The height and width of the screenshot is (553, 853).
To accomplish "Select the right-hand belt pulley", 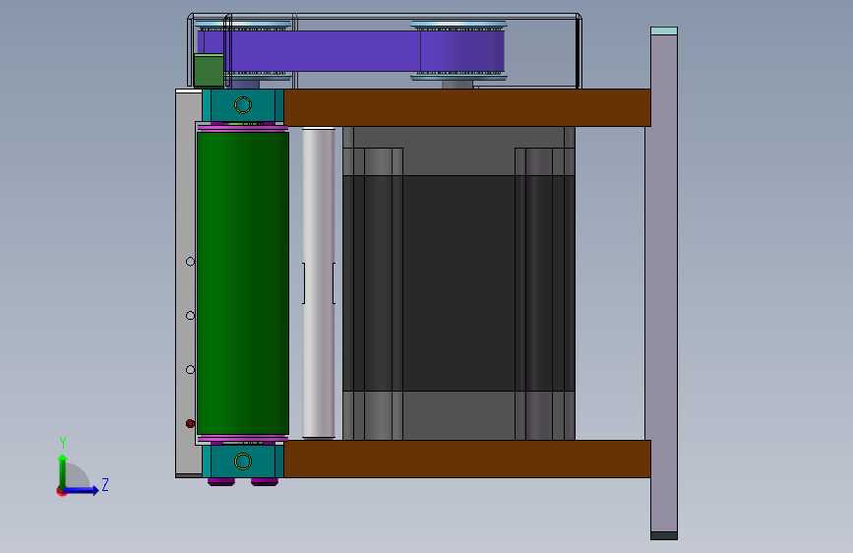I will click(x=458, y=51).
